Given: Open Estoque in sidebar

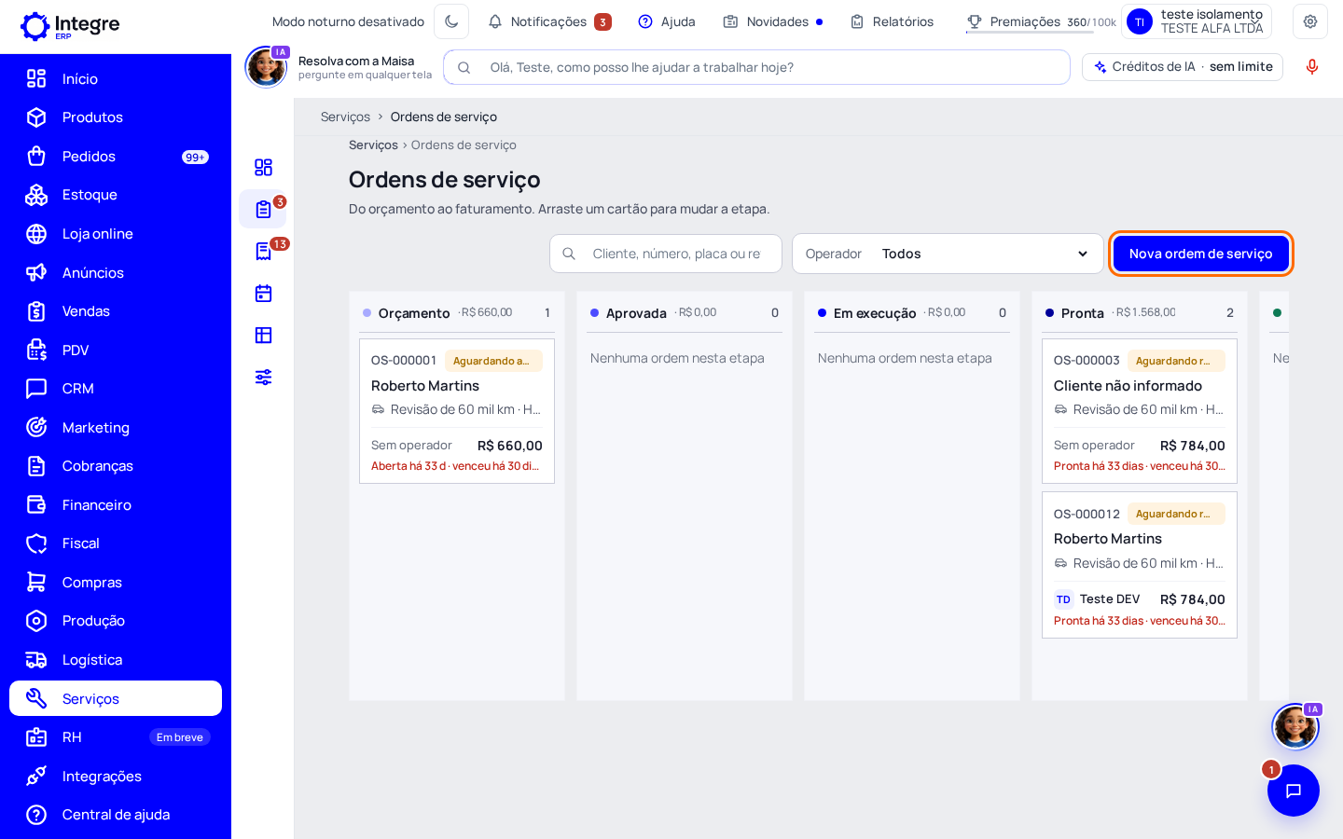Looking at the screenshot, I should pyautogui.click(x=116, y=195).
